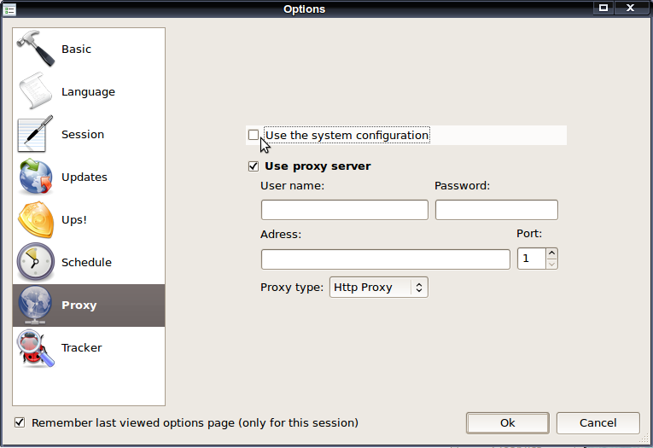Select the Proxy label in sidebar
The height and width of the screenshot is (448, 653).
point(79,305)
